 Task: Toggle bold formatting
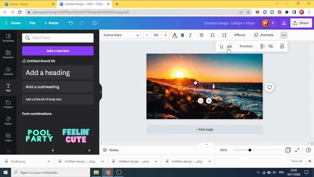click(x=183, y=35)
